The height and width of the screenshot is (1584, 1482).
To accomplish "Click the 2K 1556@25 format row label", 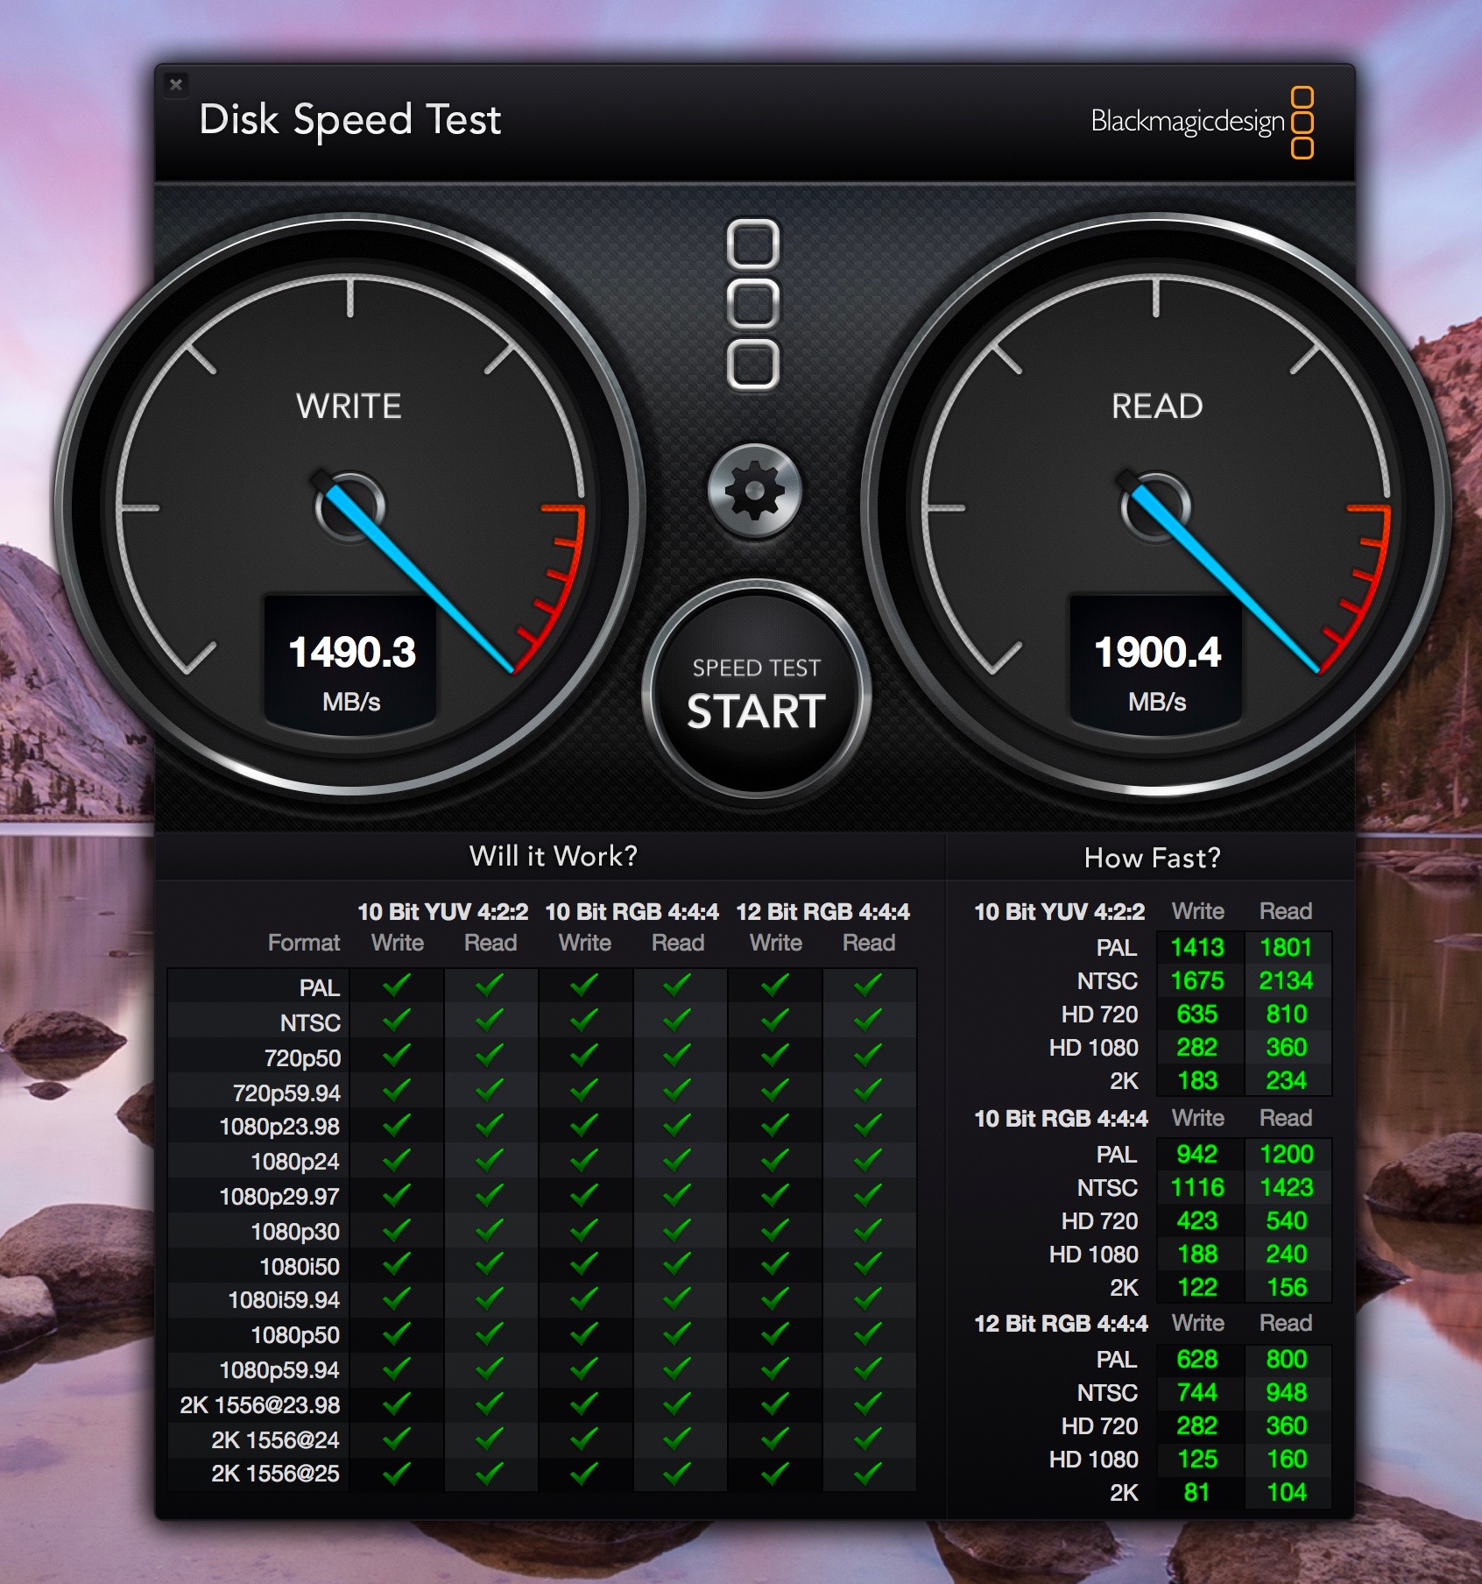I will coord(275,1474).
